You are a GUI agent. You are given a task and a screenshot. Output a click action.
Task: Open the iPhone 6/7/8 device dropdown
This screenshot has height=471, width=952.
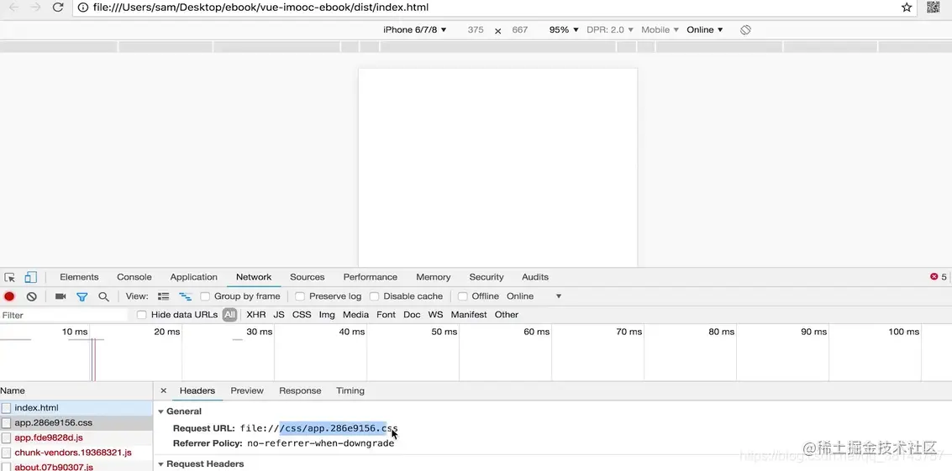click(x=415, y=29)
